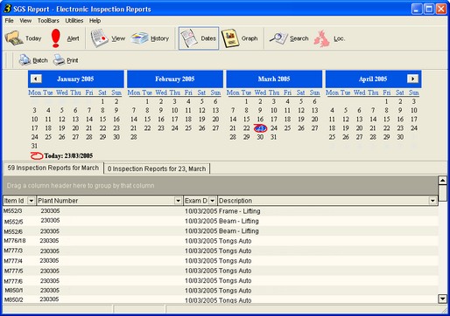Open the Alert exclamation icon

click(55, 38)
